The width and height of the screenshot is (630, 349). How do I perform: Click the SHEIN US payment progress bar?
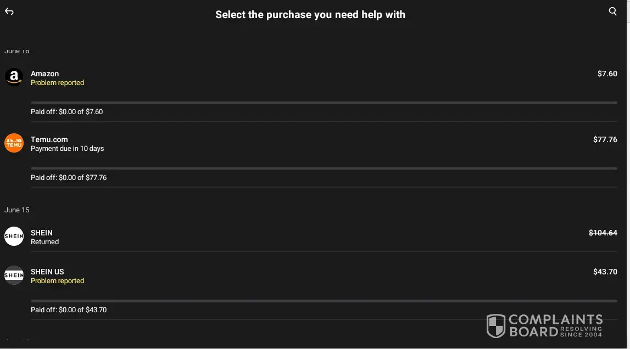tap(324, 301)
